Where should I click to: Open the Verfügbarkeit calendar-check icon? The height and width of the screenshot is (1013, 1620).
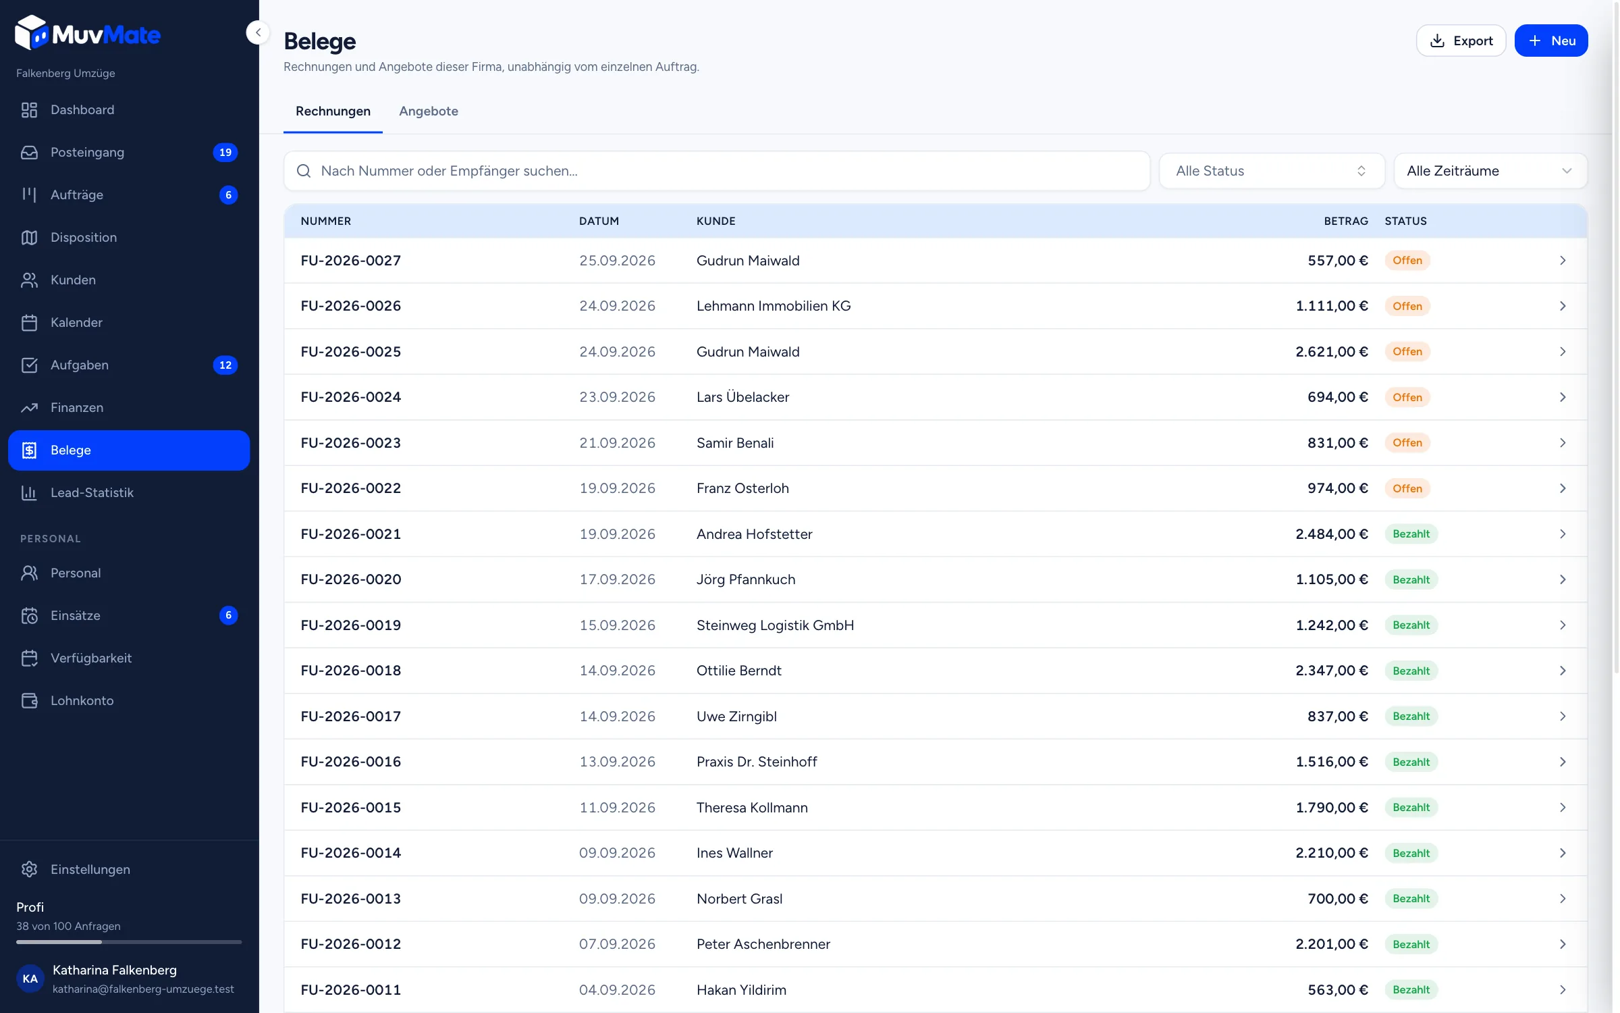tap(29, 658)
